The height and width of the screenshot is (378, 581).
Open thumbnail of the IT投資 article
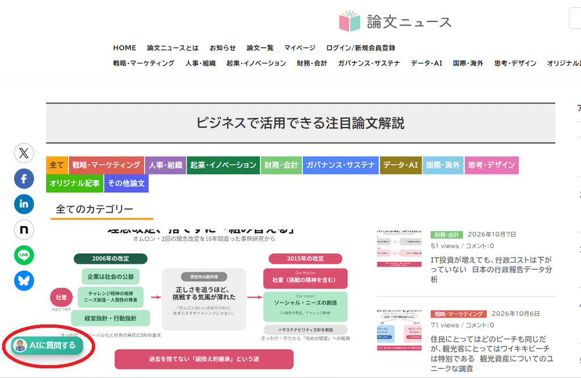pyautogui.click(x=399, y=248)
